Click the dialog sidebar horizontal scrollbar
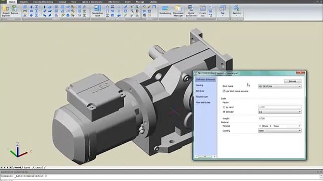 205,156
